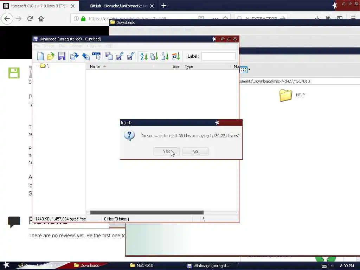Sort files by size in WinImage toolbar
The image size is (360, 270).
[x=165, y=56]
